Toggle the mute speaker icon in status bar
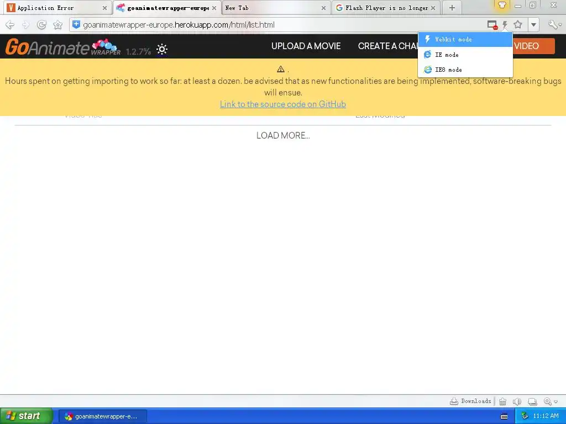 pos(517,401)
